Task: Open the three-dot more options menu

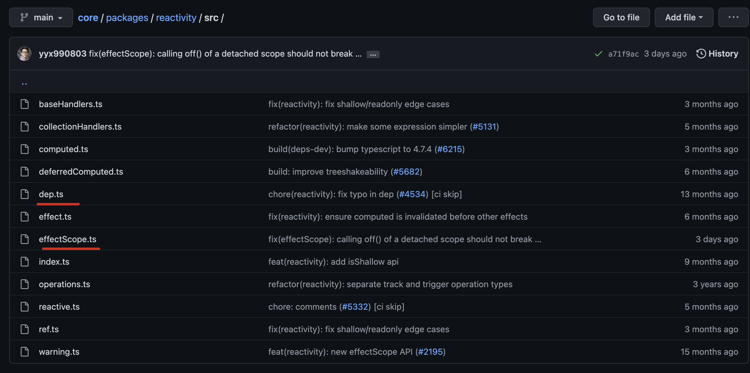Action: coord(733,17)
